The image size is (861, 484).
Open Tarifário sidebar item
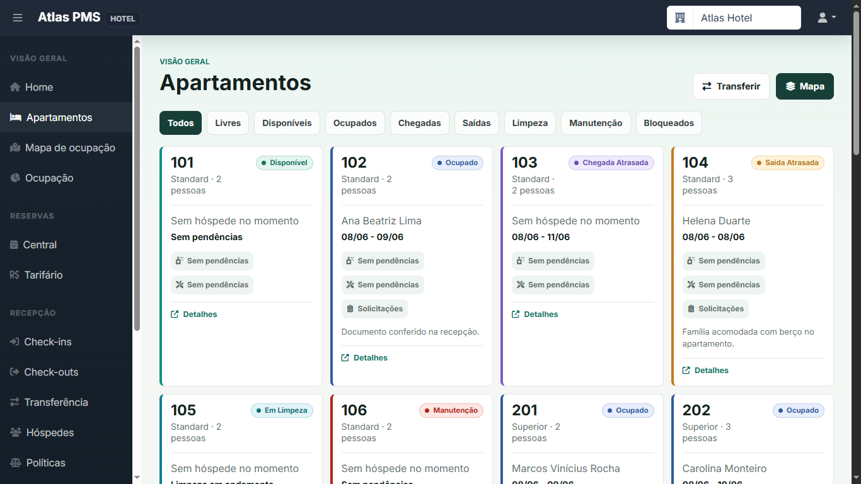66,275
